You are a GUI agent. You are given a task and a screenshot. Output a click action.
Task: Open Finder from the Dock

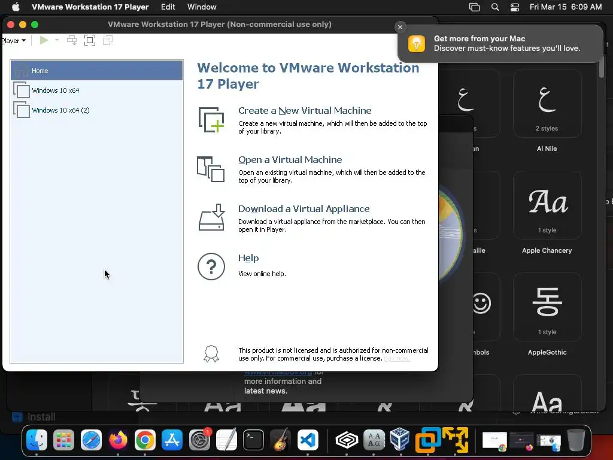click(x=37, y=440)
